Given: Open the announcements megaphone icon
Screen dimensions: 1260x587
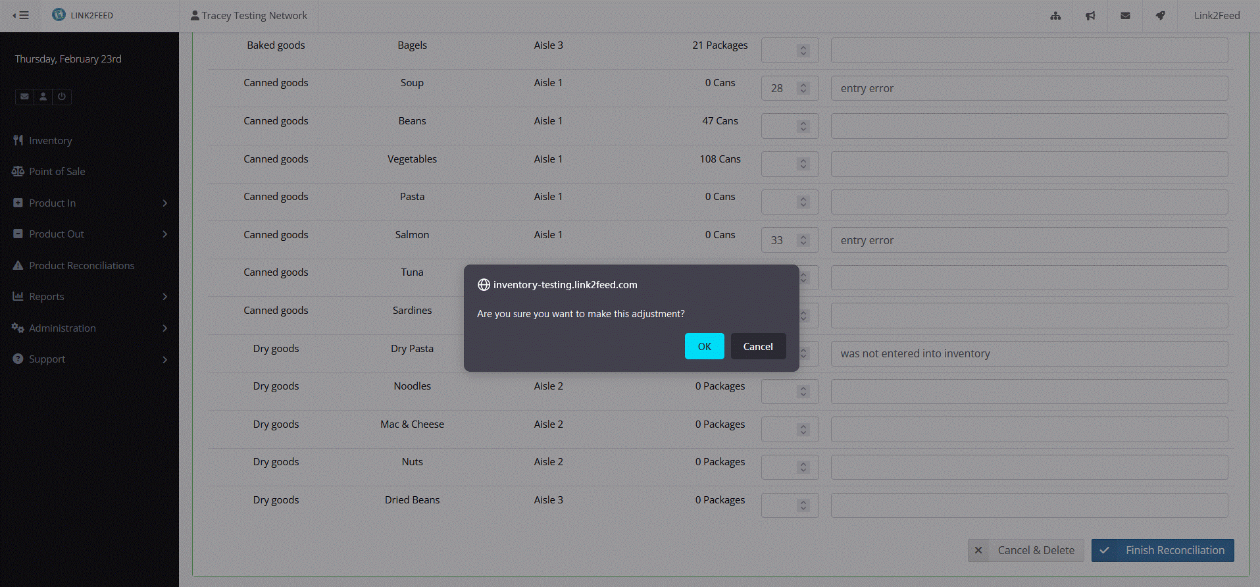Looking at the screenshot, I should [1090, 16].
